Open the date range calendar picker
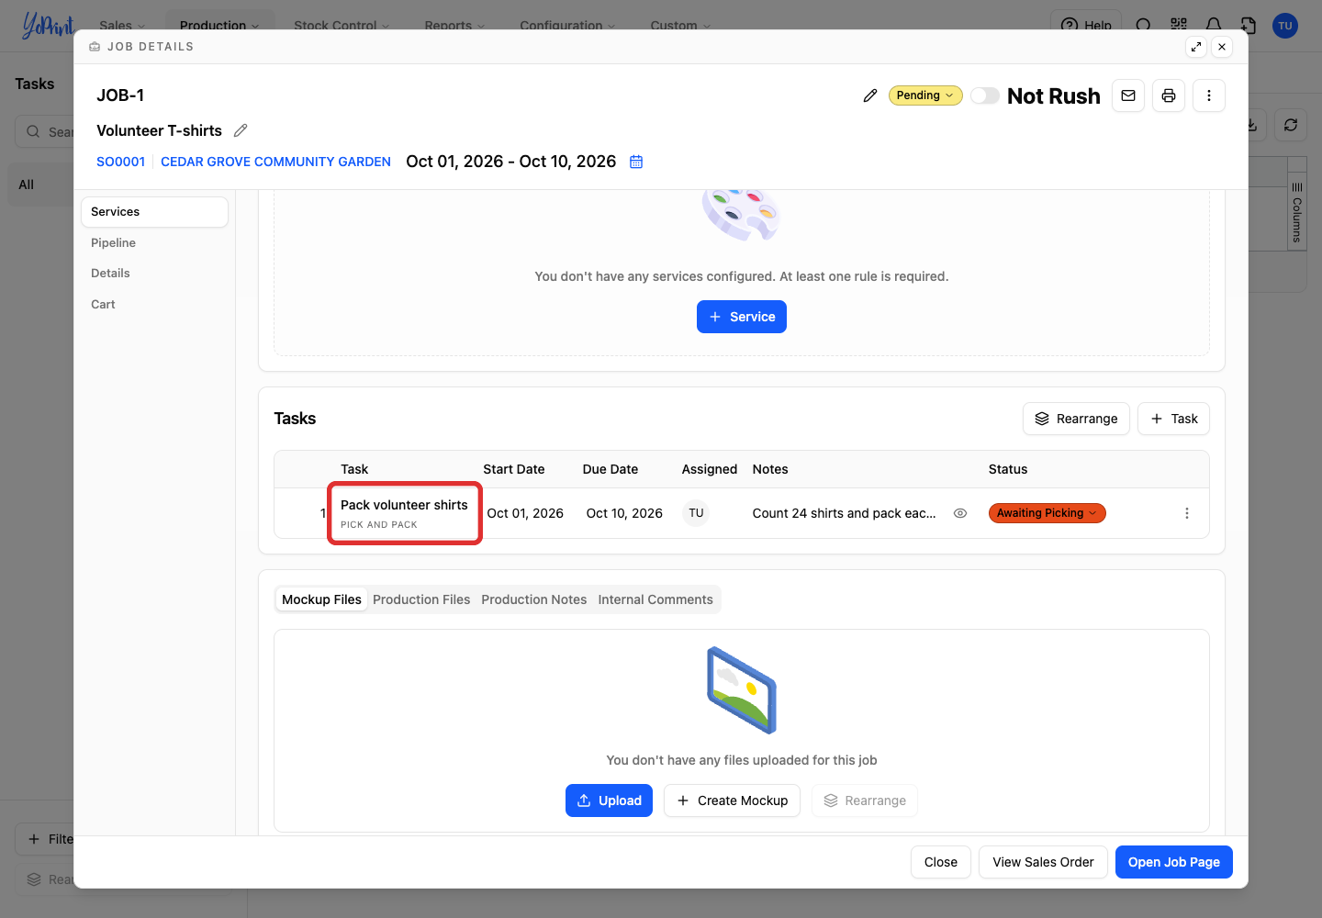This screenshot has height=918, width=1322. point(636,162)
